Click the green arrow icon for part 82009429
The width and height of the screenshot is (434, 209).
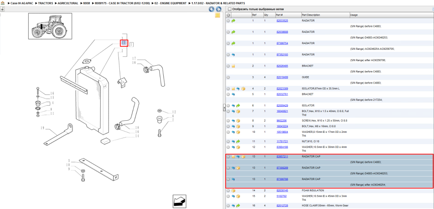tap(238, 106)
